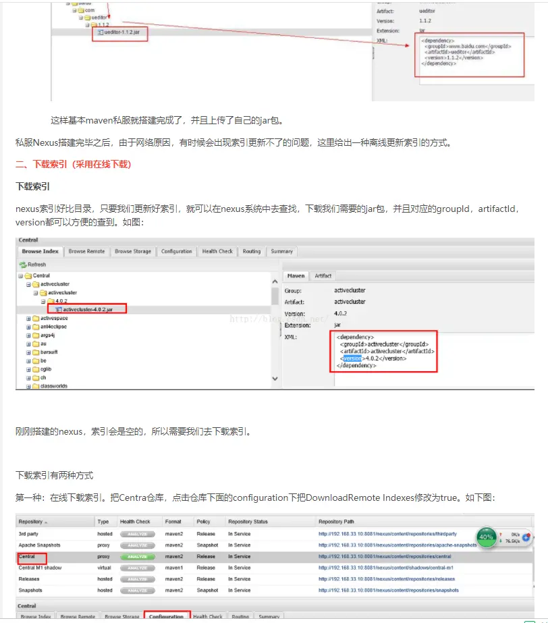The height and width of the screenshot is (623, 548).
Task: Open the Routing tab
Action: [252, 252]
